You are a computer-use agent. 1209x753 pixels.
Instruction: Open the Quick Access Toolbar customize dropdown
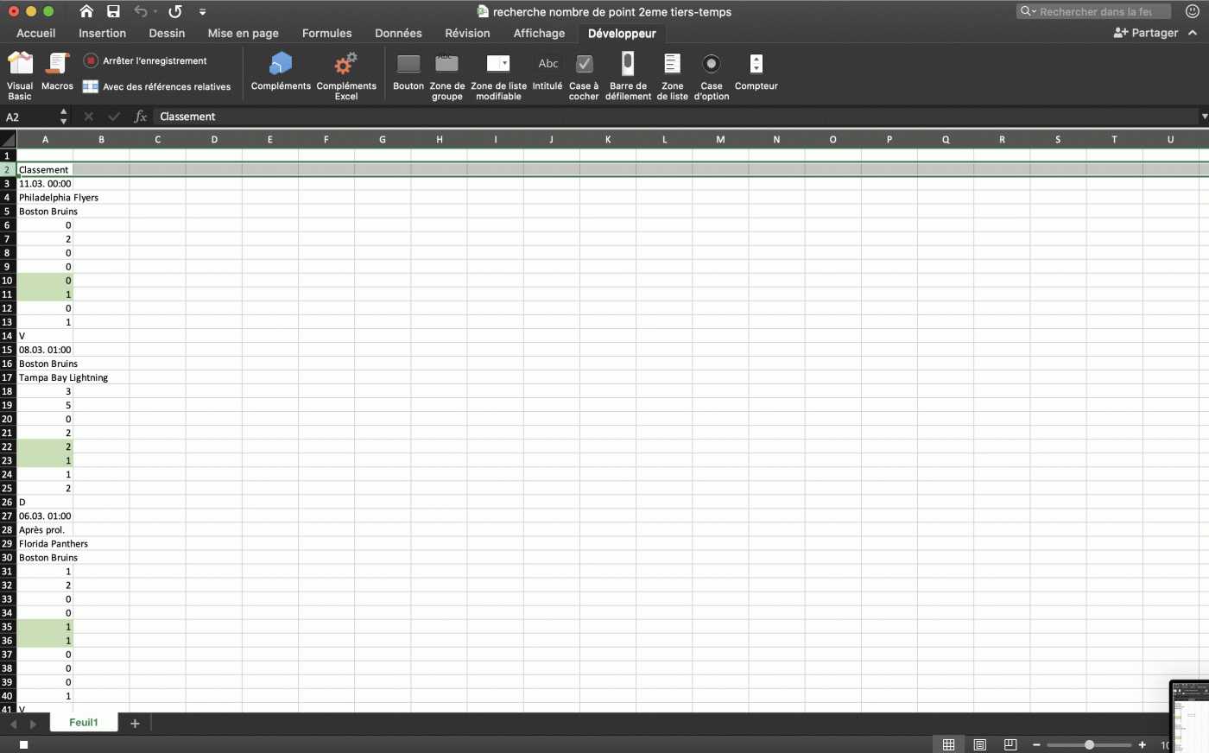pos(202,12)
